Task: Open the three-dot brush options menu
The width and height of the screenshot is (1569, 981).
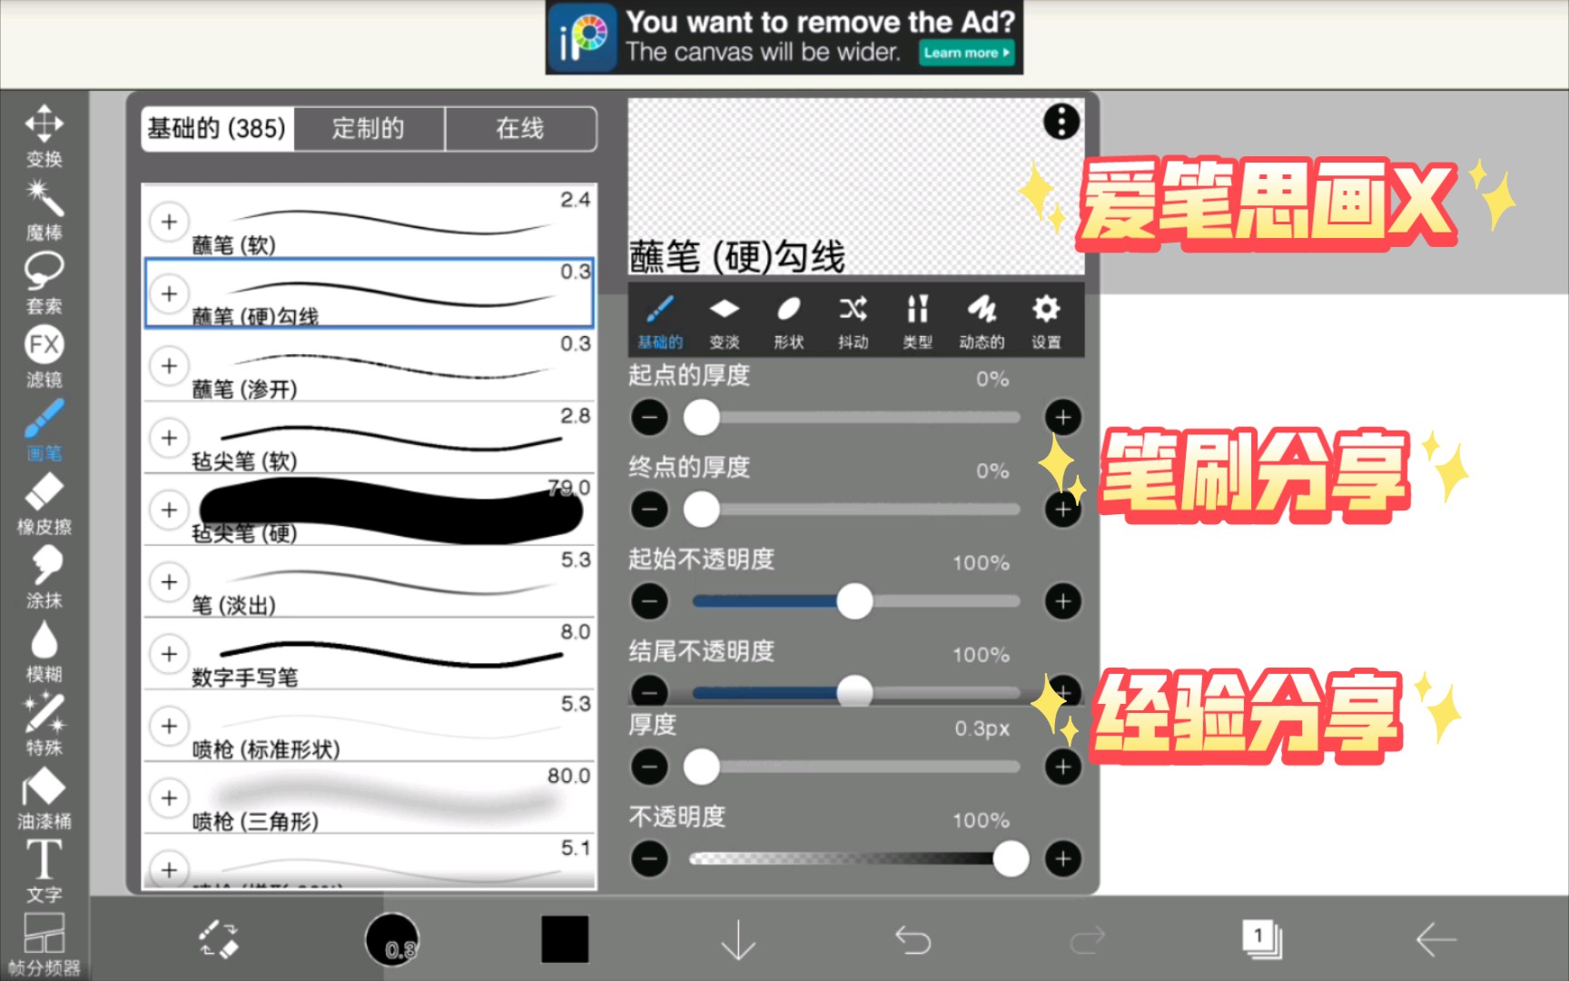Action: click(x=1061, y=122)
